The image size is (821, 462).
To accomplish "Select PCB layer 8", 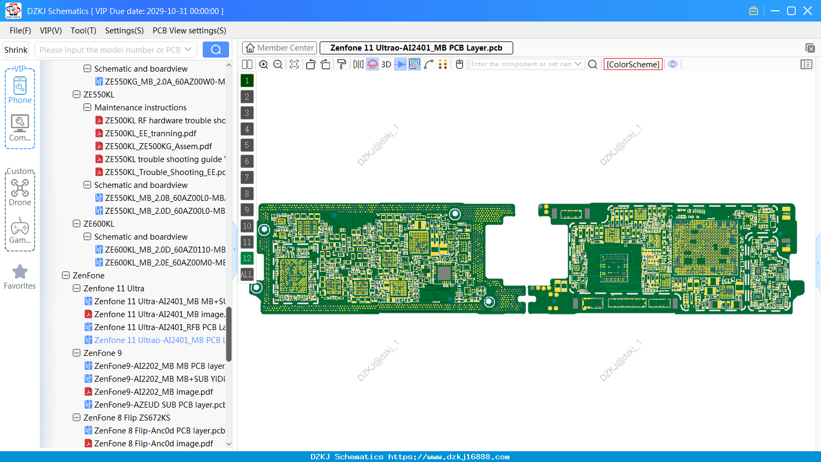I will [247, 194].
